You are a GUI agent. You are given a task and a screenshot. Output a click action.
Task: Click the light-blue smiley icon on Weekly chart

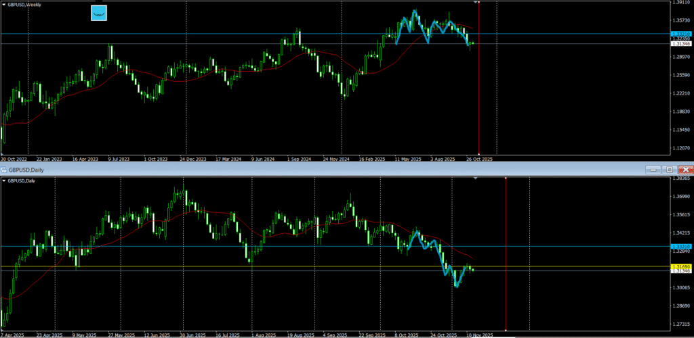click(100, 13)
